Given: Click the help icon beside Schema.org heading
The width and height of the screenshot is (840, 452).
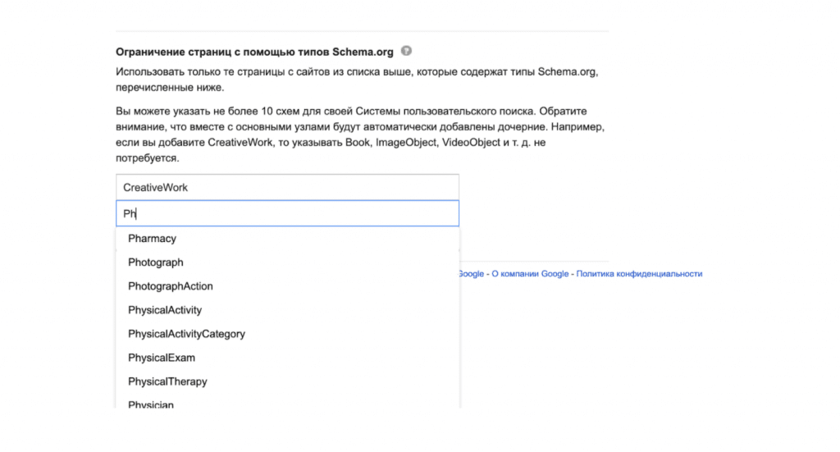Looking at the screenshot, I should pos(406,51).
